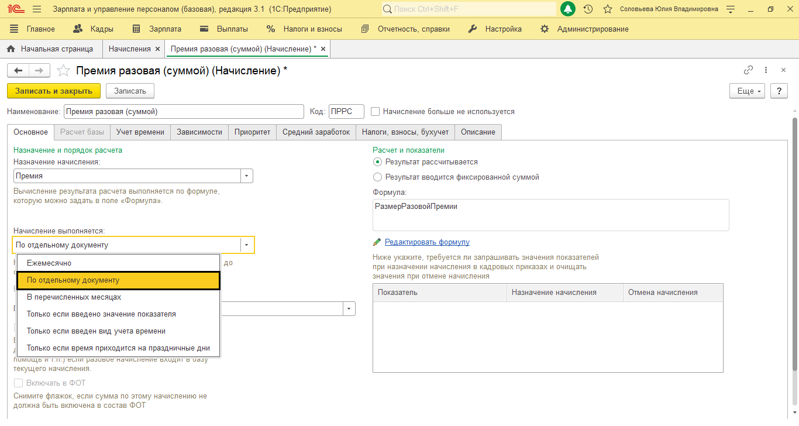Select Результат рассчитывается radio button
799x426 pixels.
coord(377,162)
